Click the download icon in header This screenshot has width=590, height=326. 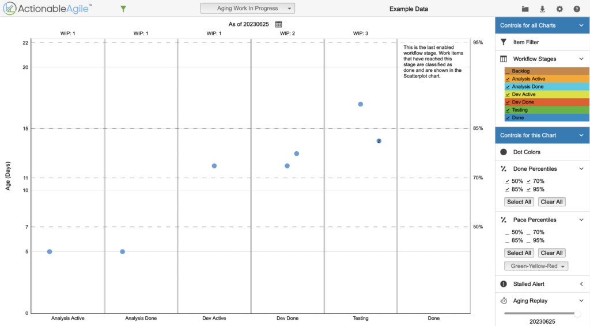tap(542, 9)
